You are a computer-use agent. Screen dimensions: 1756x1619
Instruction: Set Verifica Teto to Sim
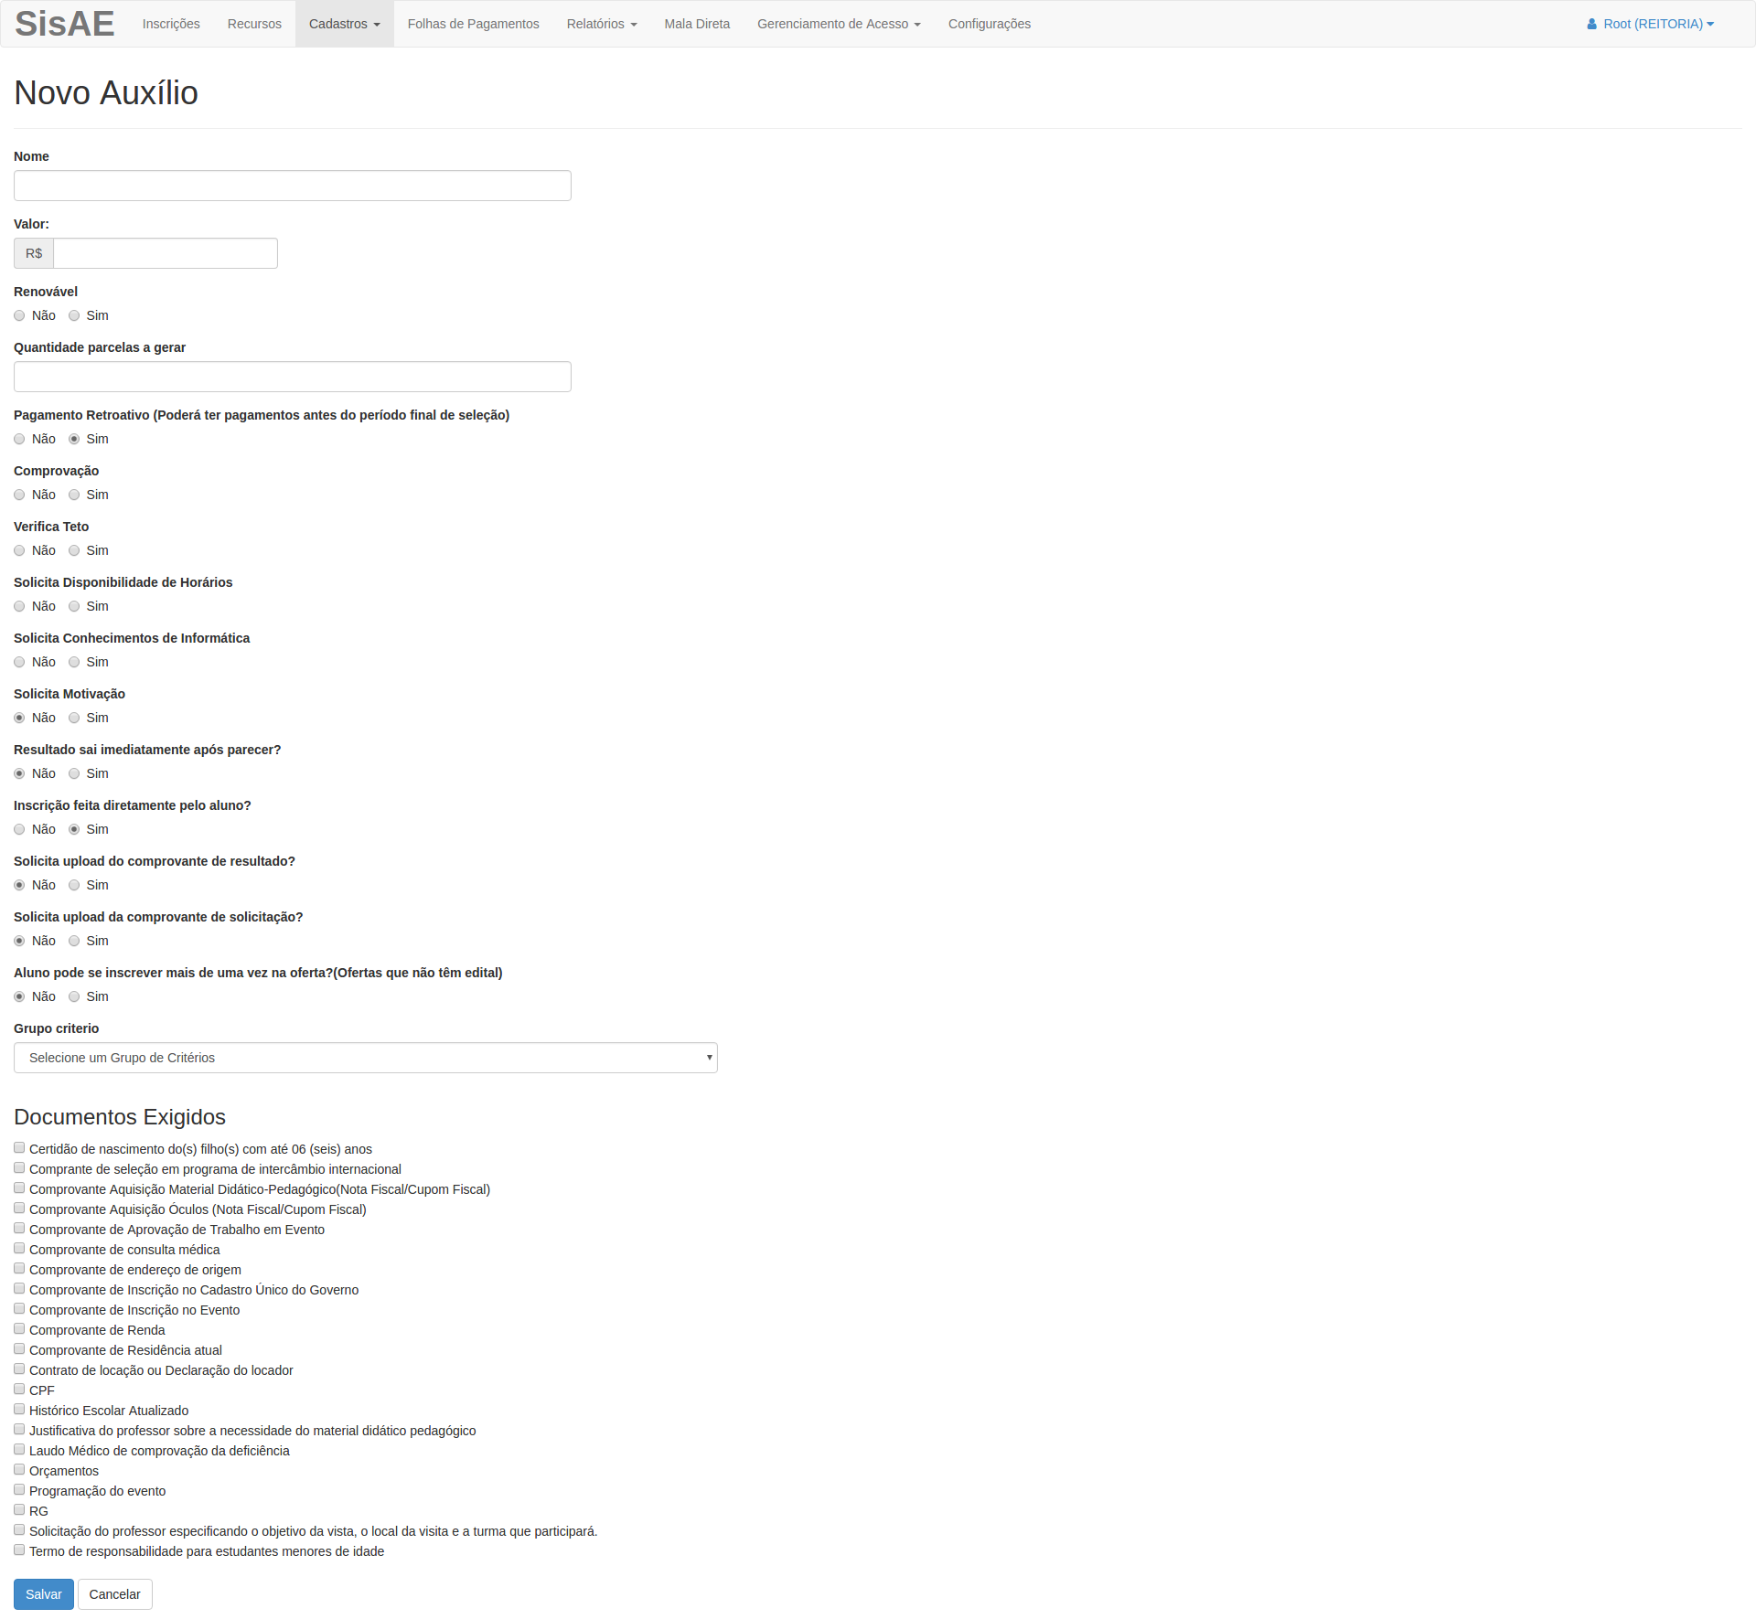(x=74, y=550)
